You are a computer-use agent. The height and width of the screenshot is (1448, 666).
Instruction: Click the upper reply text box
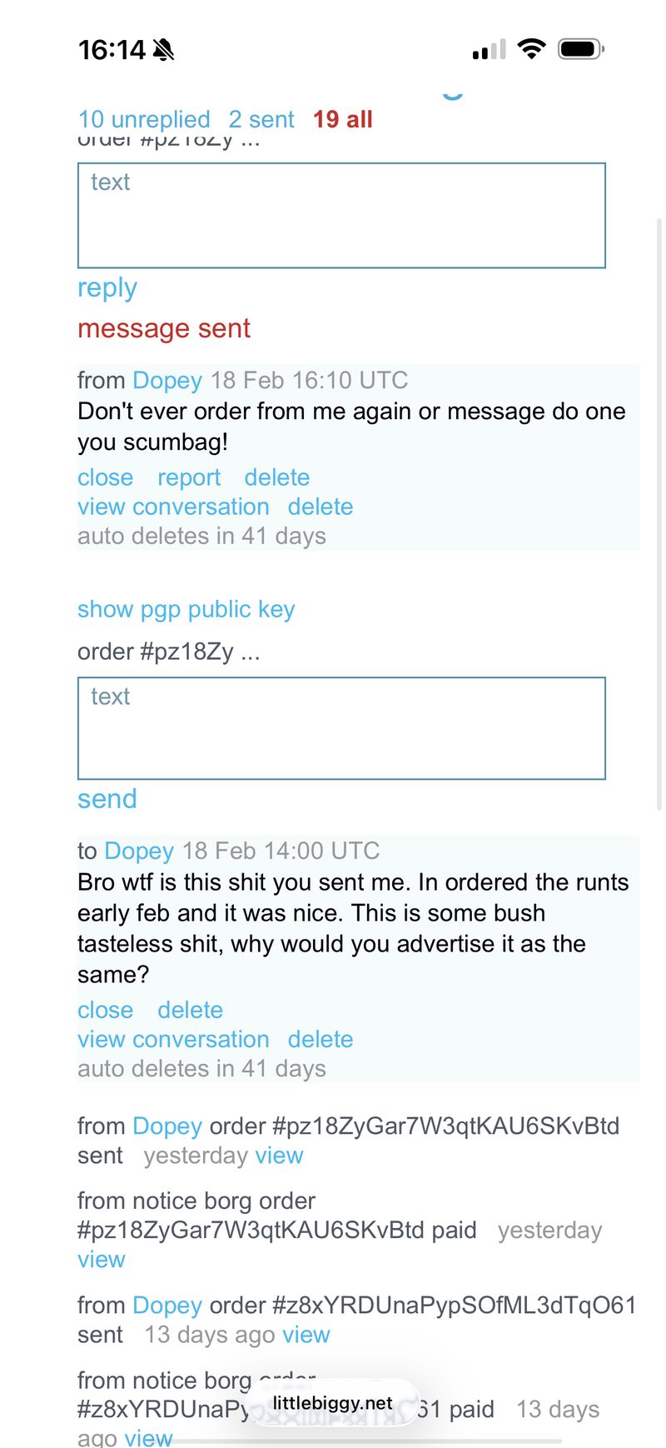click(341, 216)
